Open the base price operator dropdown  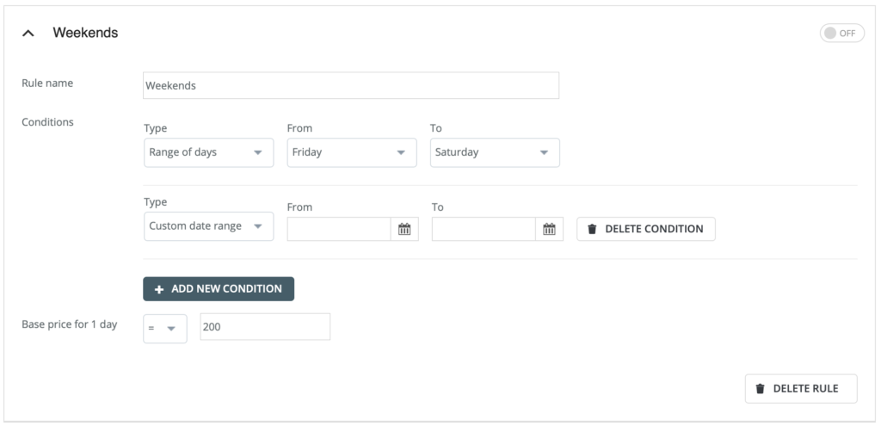164,328
